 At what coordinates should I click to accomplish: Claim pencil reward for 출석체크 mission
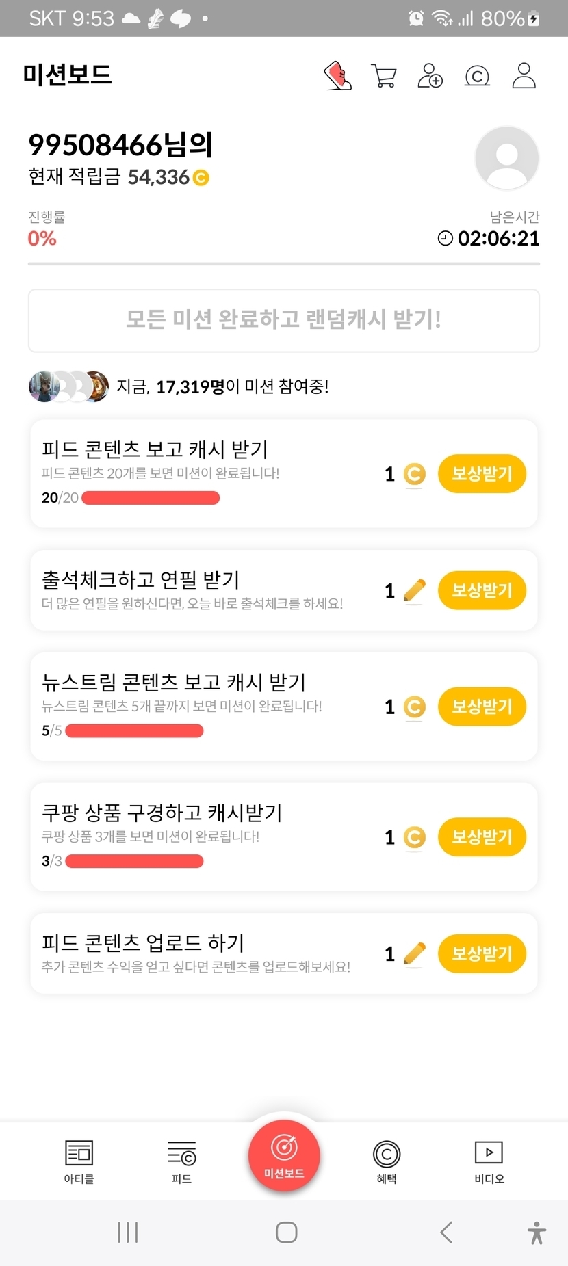[x=482, y=590]
